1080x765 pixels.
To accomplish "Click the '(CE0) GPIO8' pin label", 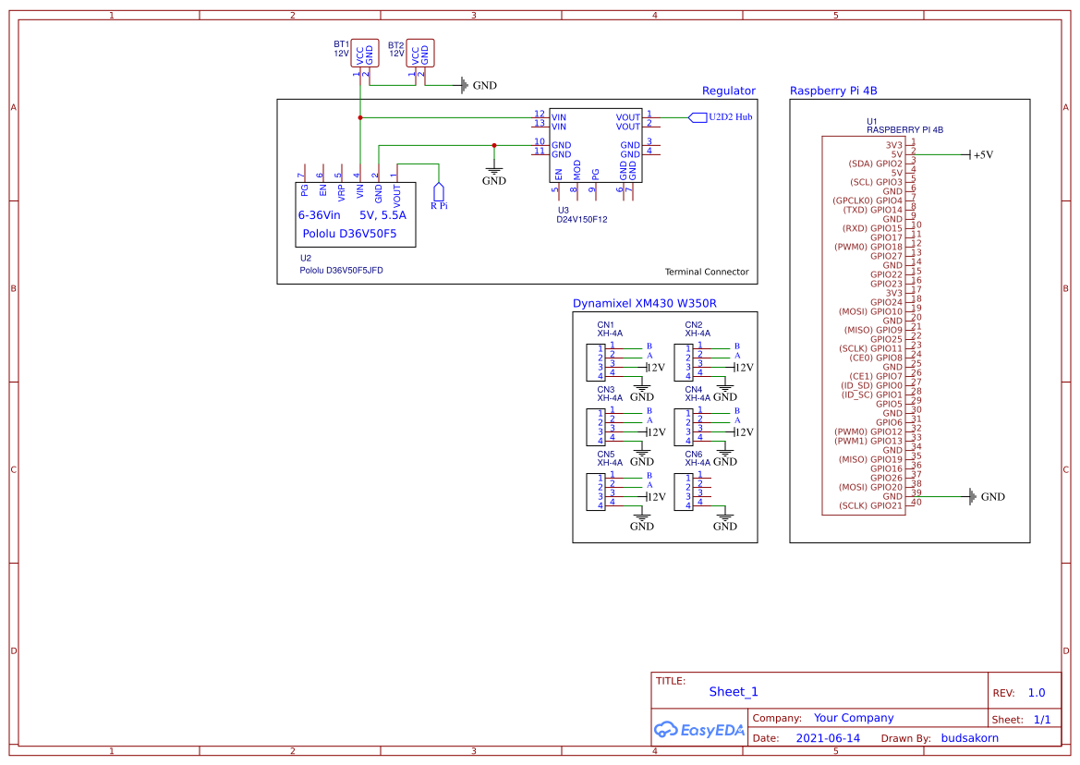I will (x=876, y=358).
